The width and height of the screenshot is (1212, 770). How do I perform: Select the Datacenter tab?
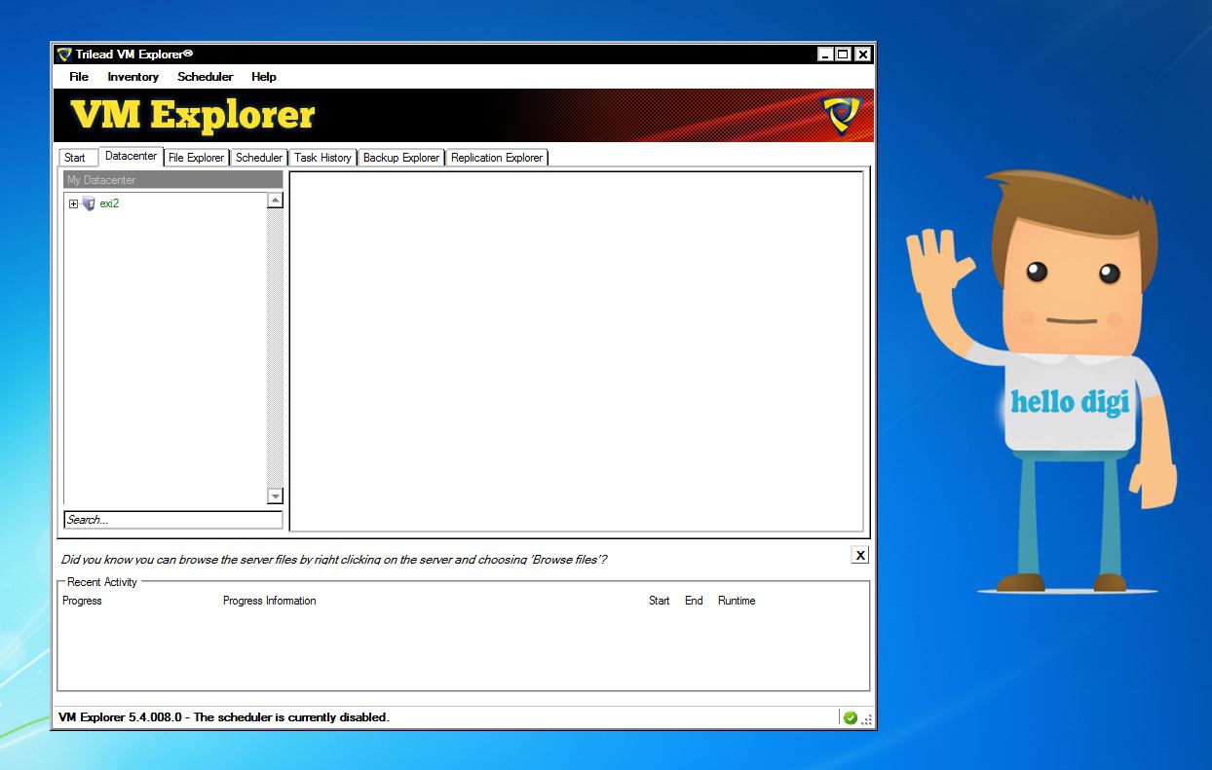131,156
